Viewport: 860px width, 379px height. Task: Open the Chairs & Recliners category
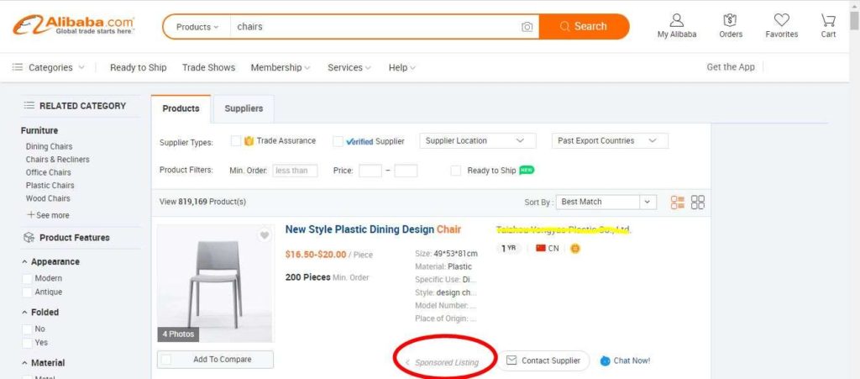click(x=58, y=160)
